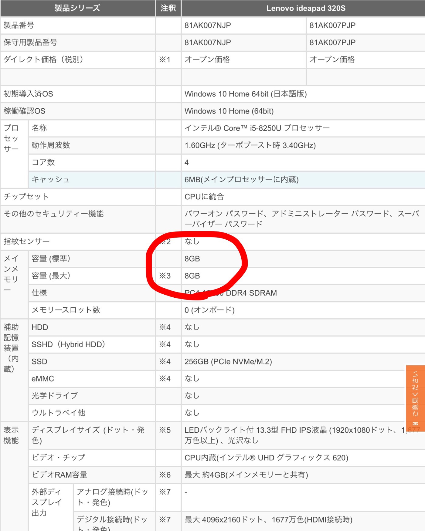
Task: Click the 指紋センサー label
Action: click(26, 242)
